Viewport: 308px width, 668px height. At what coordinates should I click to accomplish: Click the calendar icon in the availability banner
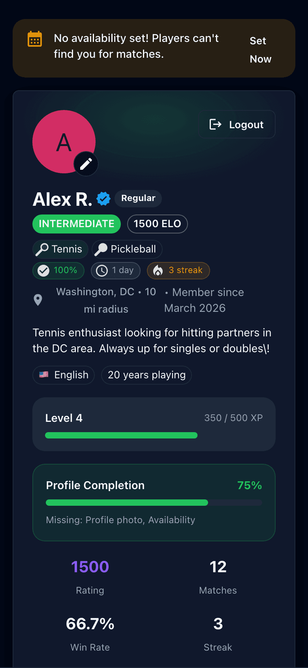click(35, 39)
